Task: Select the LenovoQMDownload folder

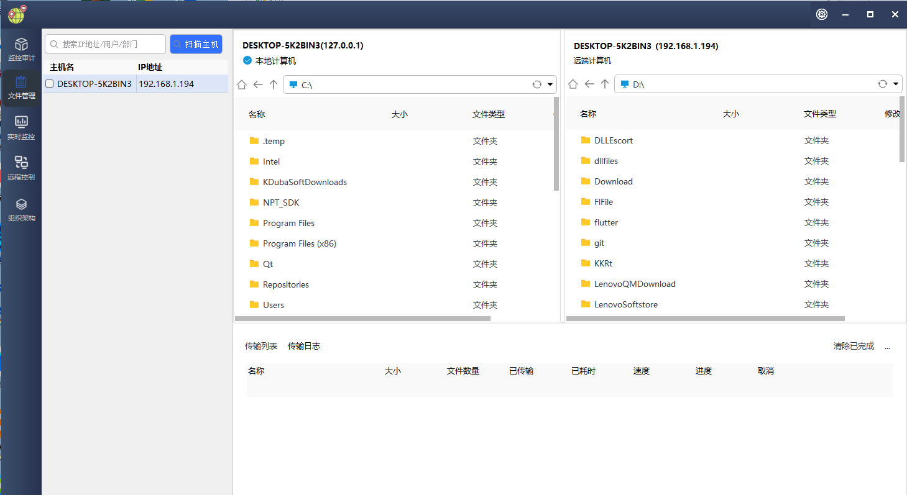Action: [x=635, y=284]
